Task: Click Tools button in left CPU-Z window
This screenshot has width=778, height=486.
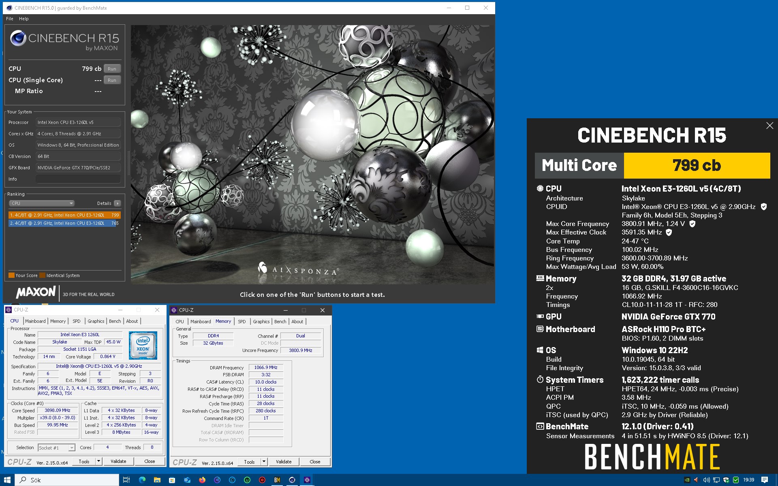Action: coord(84,461)
